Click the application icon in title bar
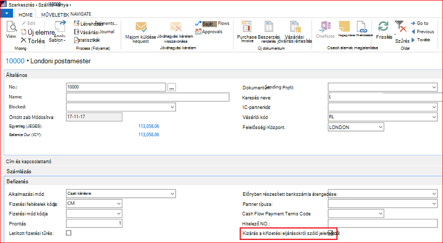Screen dimensions: 443x243 tap(4, 4)
